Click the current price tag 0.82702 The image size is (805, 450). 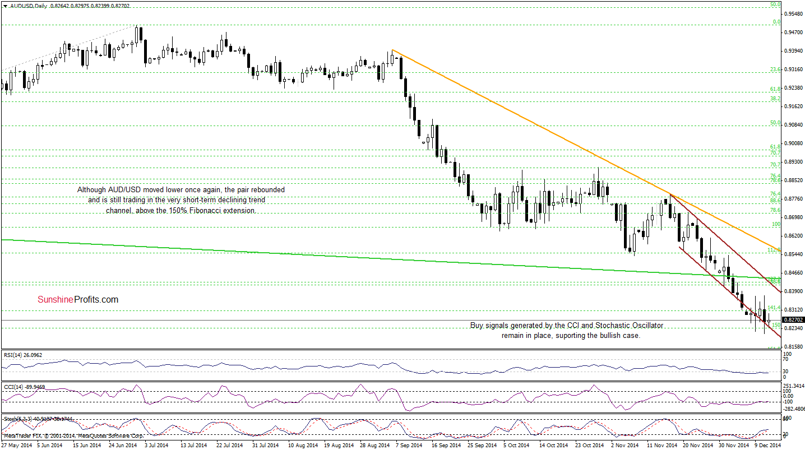794,320
